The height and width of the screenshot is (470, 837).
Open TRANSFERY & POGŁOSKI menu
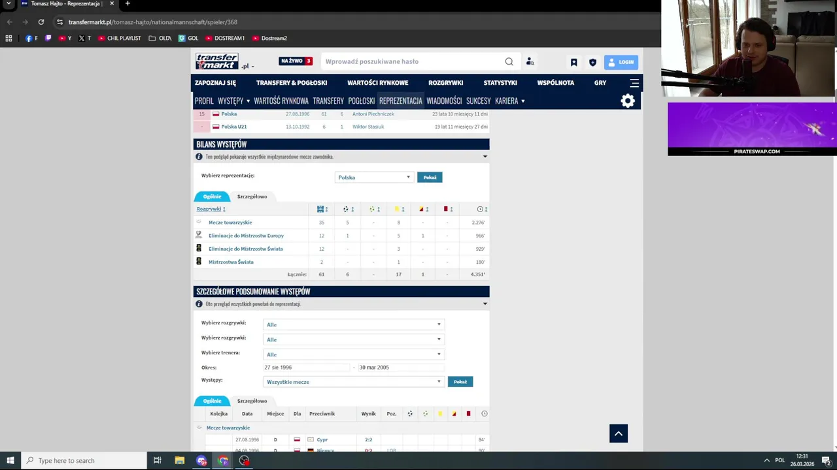pos(292,83)
